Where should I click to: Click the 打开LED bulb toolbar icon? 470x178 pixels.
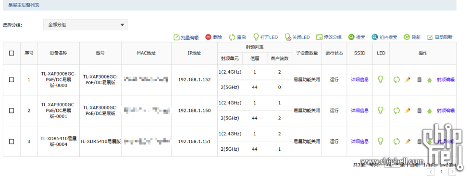pyautogui.click(x=256, y=37)
